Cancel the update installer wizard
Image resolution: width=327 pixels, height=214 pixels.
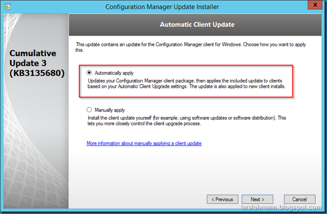(300, 199)
